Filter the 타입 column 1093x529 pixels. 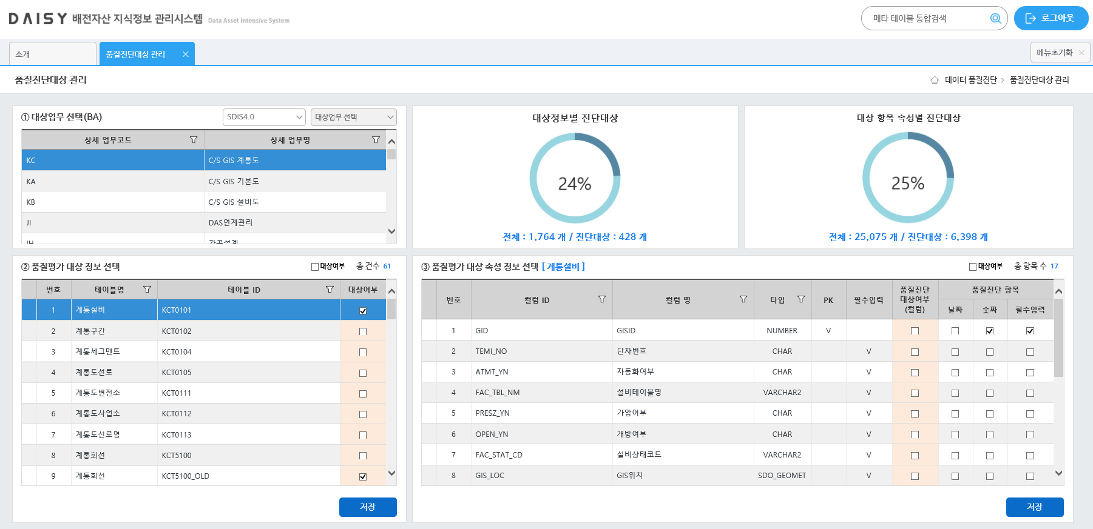(801, 299)
